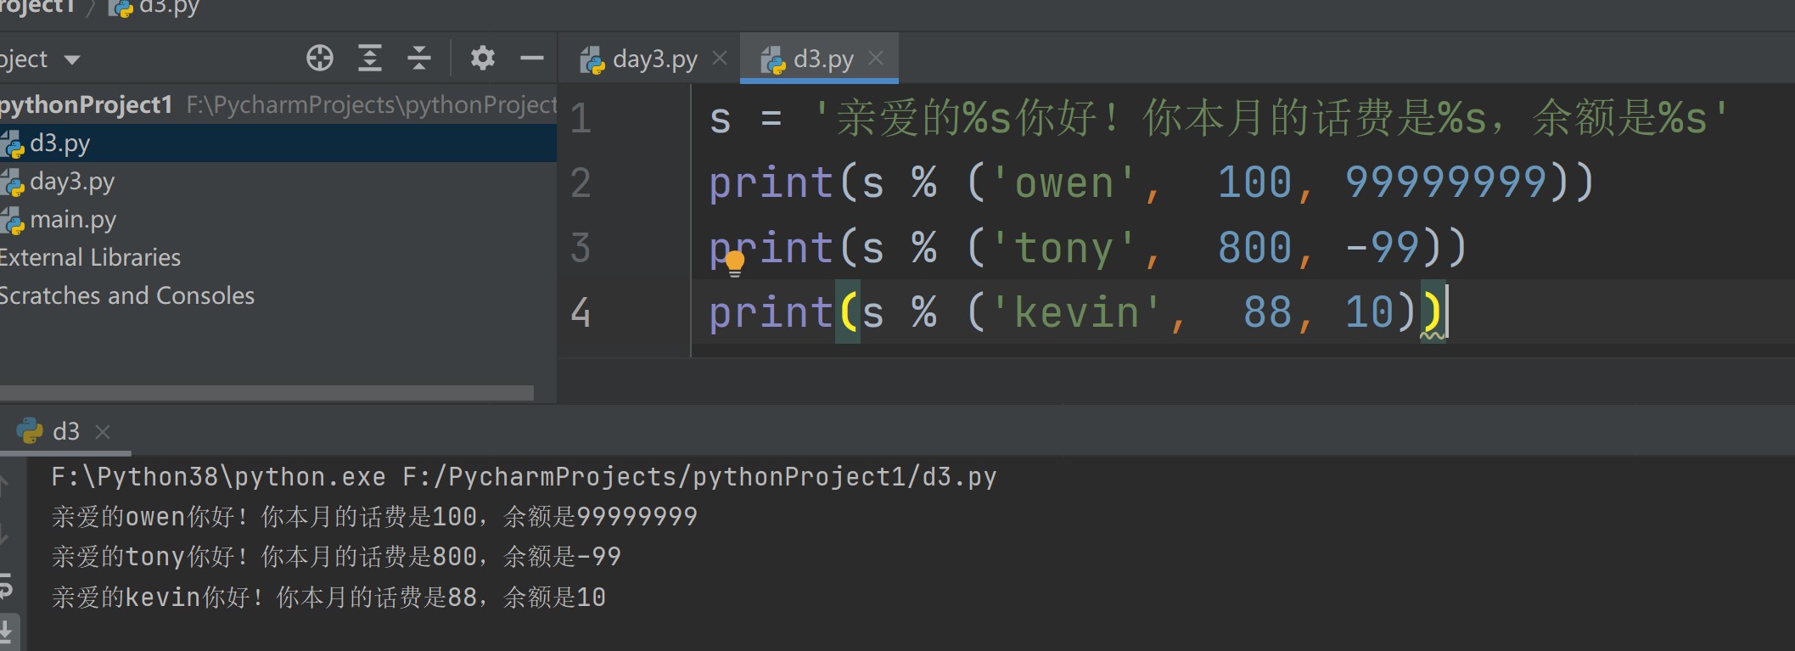
Task: Expand all items in project tree
Action: [369, 59]
